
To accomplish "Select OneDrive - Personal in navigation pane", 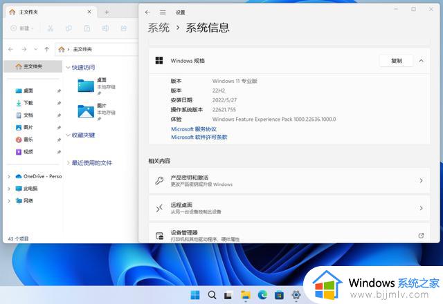I will pos(39,176).
